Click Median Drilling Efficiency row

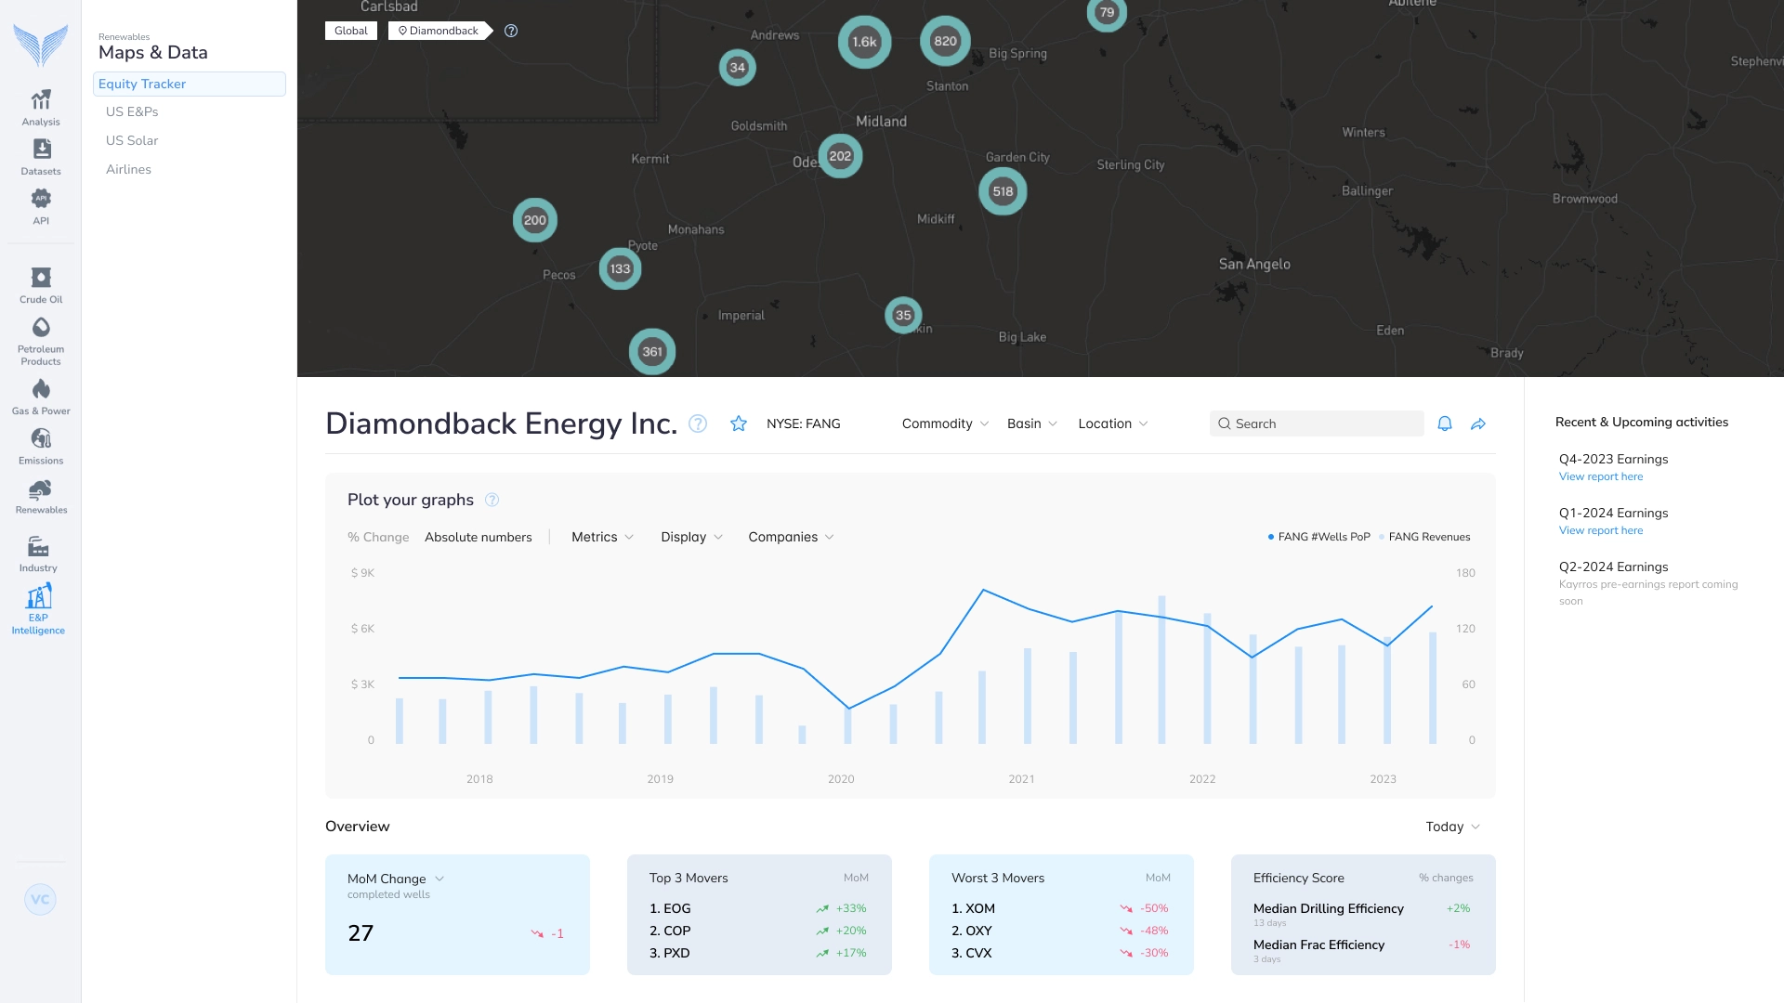coord(1363,914)
